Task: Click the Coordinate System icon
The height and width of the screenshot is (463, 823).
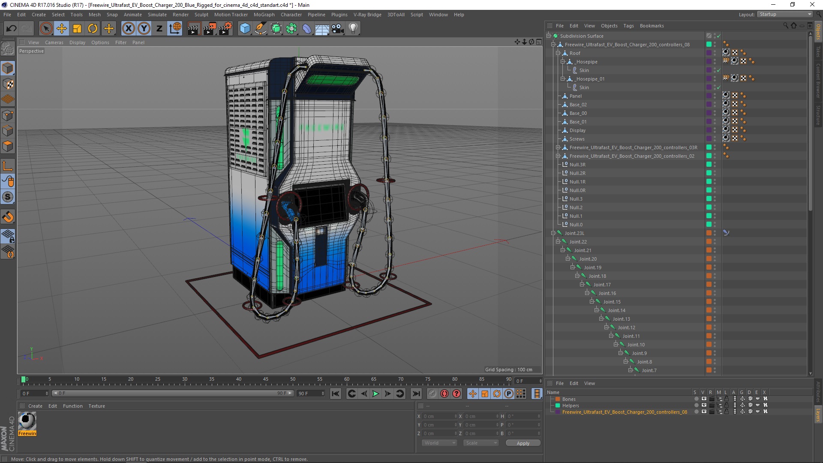Action: pyautogui.click(x=175, y=29)
